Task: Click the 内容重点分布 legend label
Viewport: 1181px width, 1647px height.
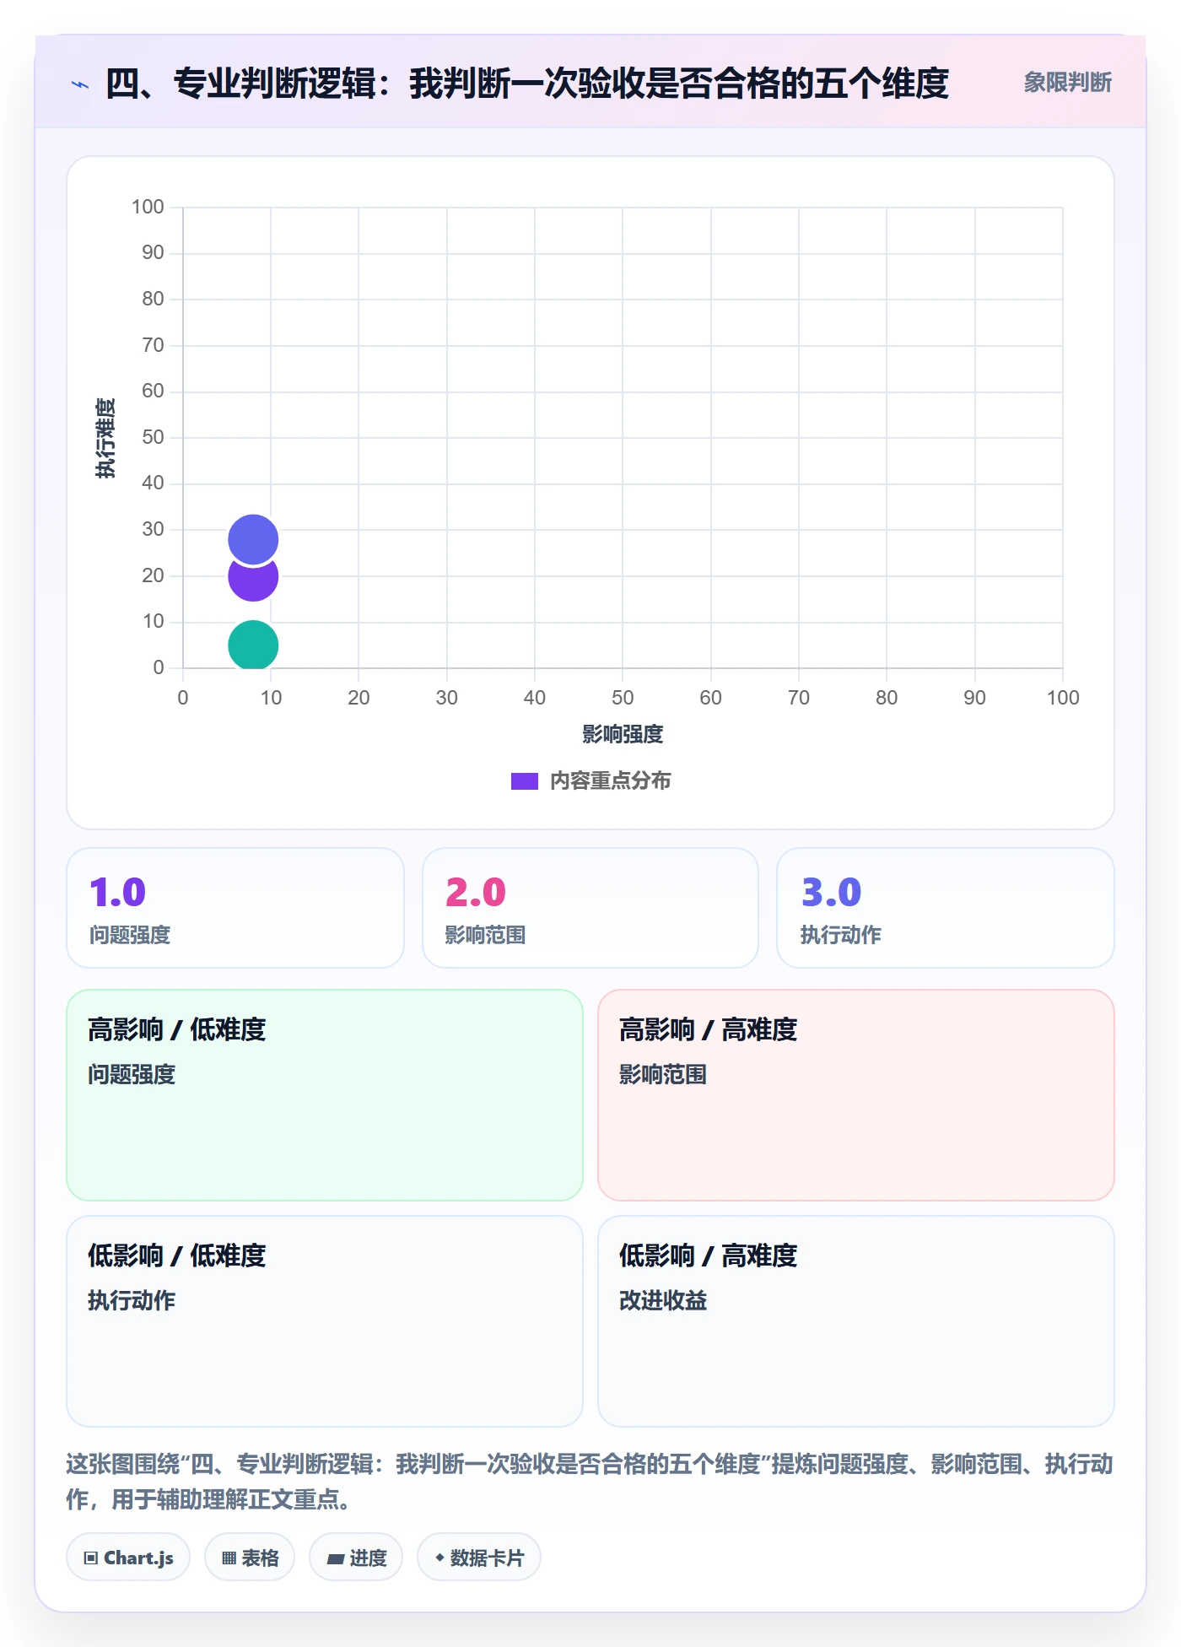Action: (x=610, y=781)
